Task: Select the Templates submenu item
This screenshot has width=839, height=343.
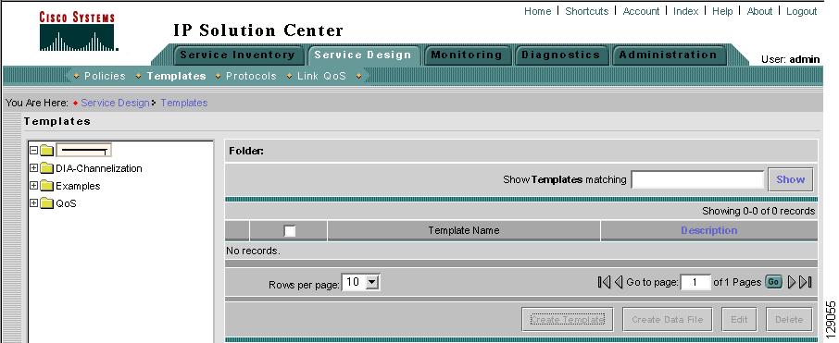Action: point(176,77)
